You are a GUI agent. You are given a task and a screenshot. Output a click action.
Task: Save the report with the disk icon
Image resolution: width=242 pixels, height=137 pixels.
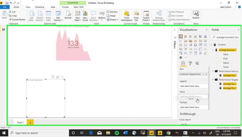click(7, 3)
